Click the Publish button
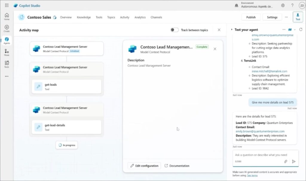This screenshot has height=181, width=306. click(251, 17)
